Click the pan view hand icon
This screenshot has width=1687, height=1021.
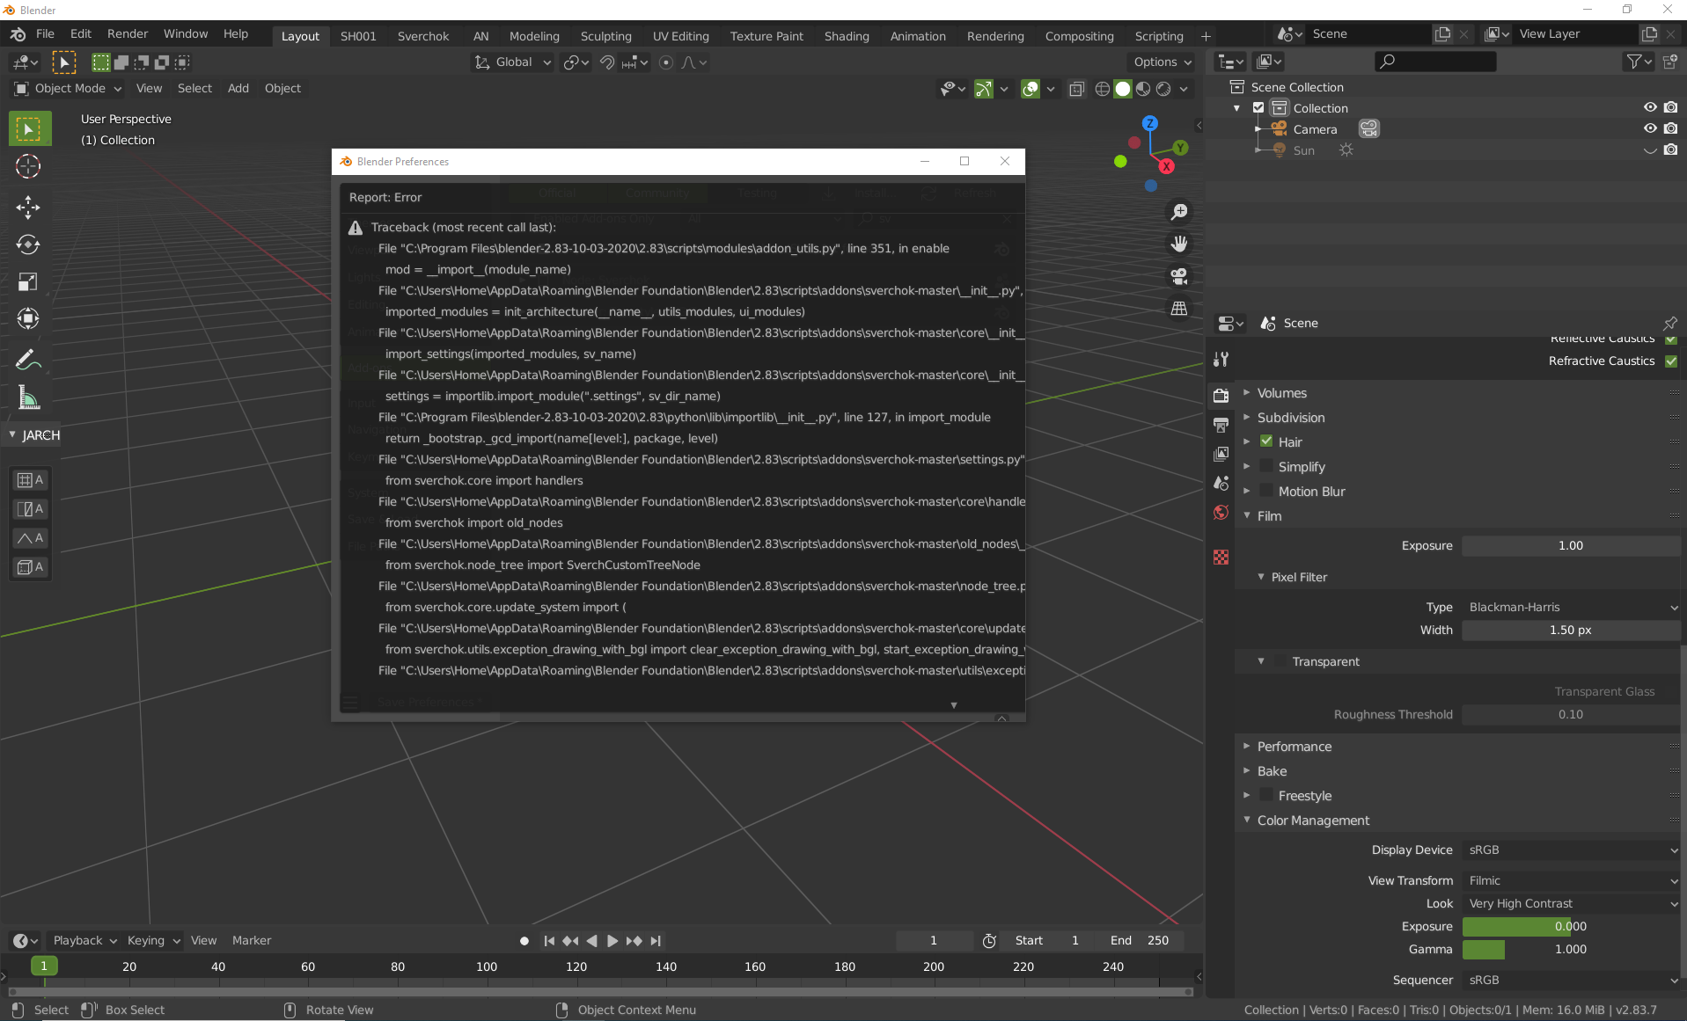(1179, 244)
